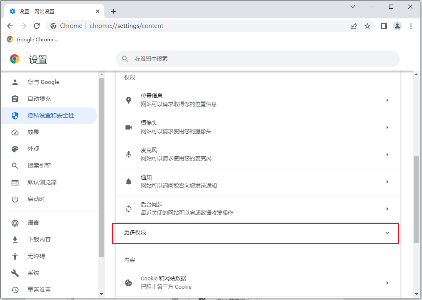
Task: Click the 在设置中搜索 search field
Action: pyautogui.click(x=258, y=59)
